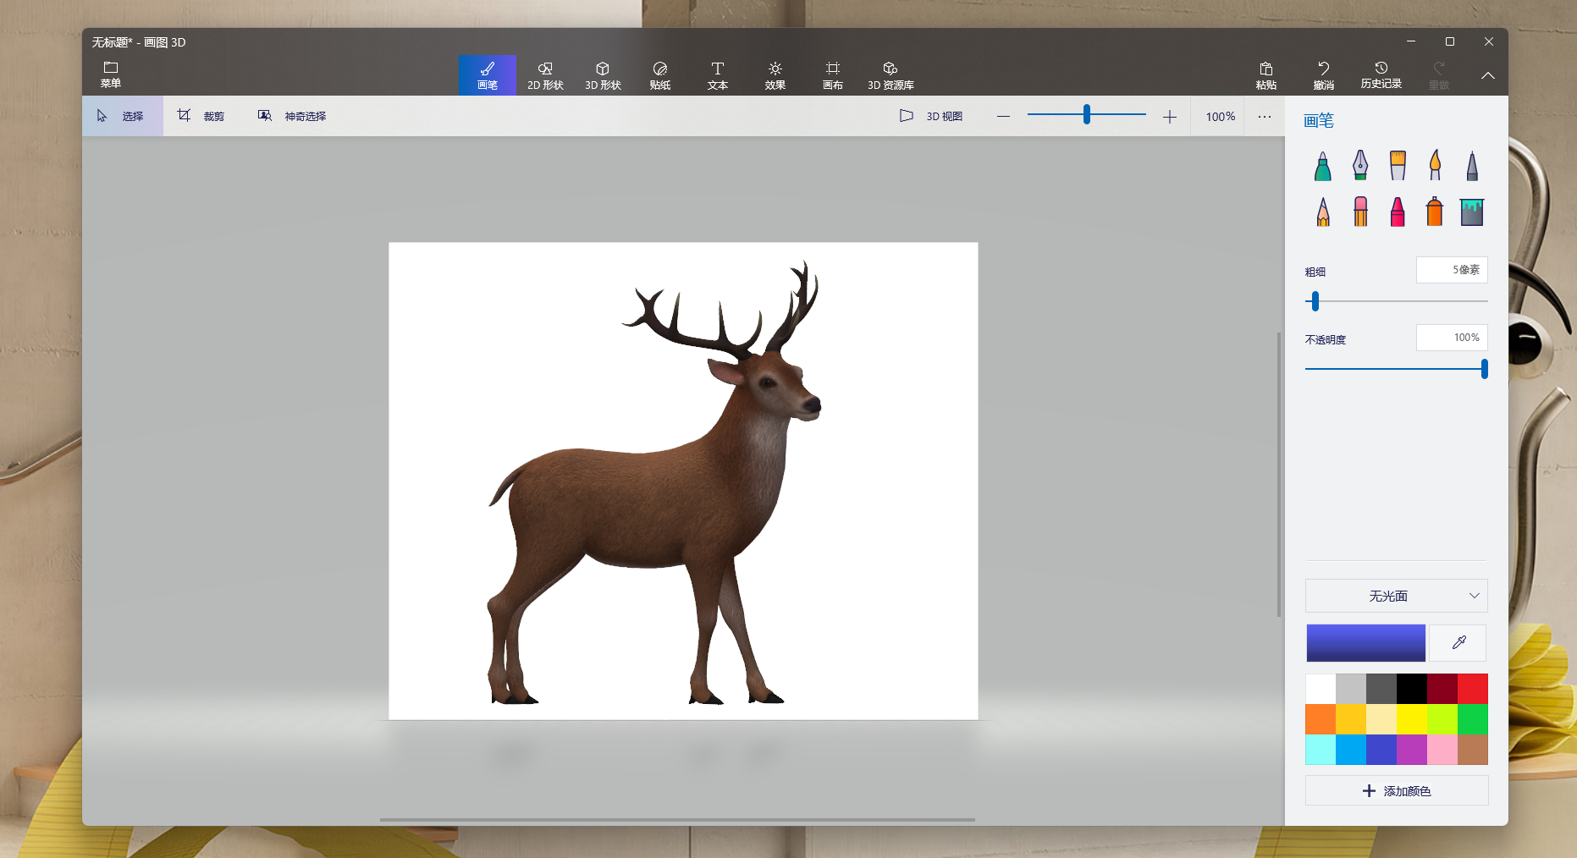
Task: Pick the green color swatch
Action: pos(1473,719)
